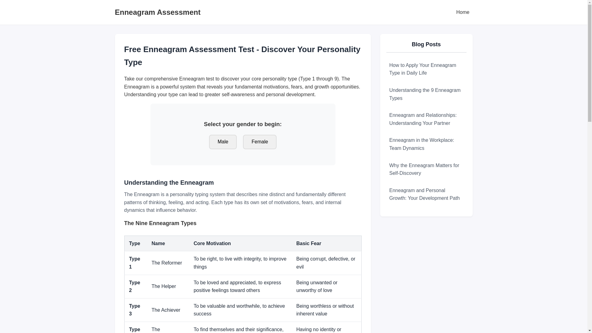
Task: Click the intro paragraph about the comprehensive test
Action: point(242,87)
